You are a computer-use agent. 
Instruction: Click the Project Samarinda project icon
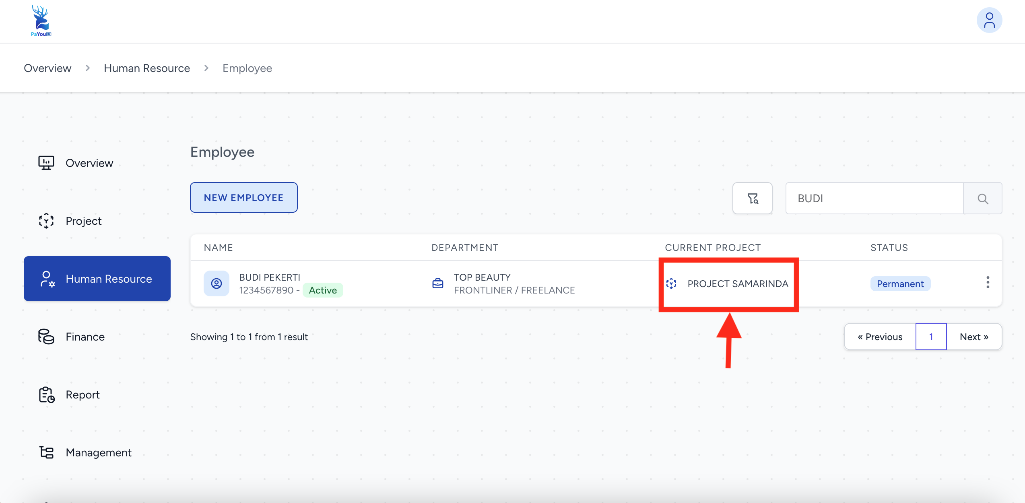(671, 283)
